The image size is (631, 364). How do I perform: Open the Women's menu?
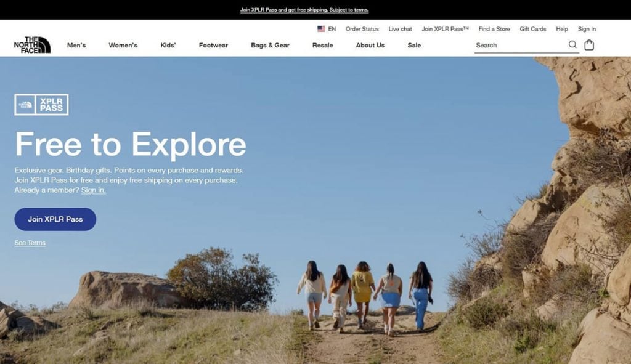tap(123, 46)
